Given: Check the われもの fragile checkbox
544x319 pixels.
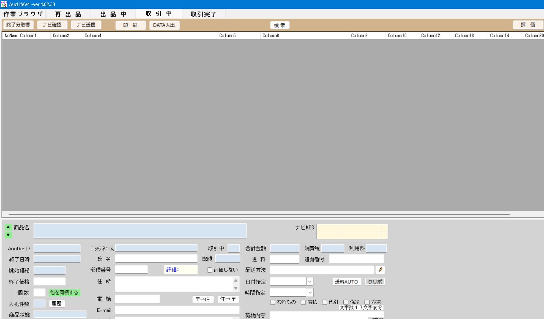Looking at the screenshot, I should click(x=273, y=302).
